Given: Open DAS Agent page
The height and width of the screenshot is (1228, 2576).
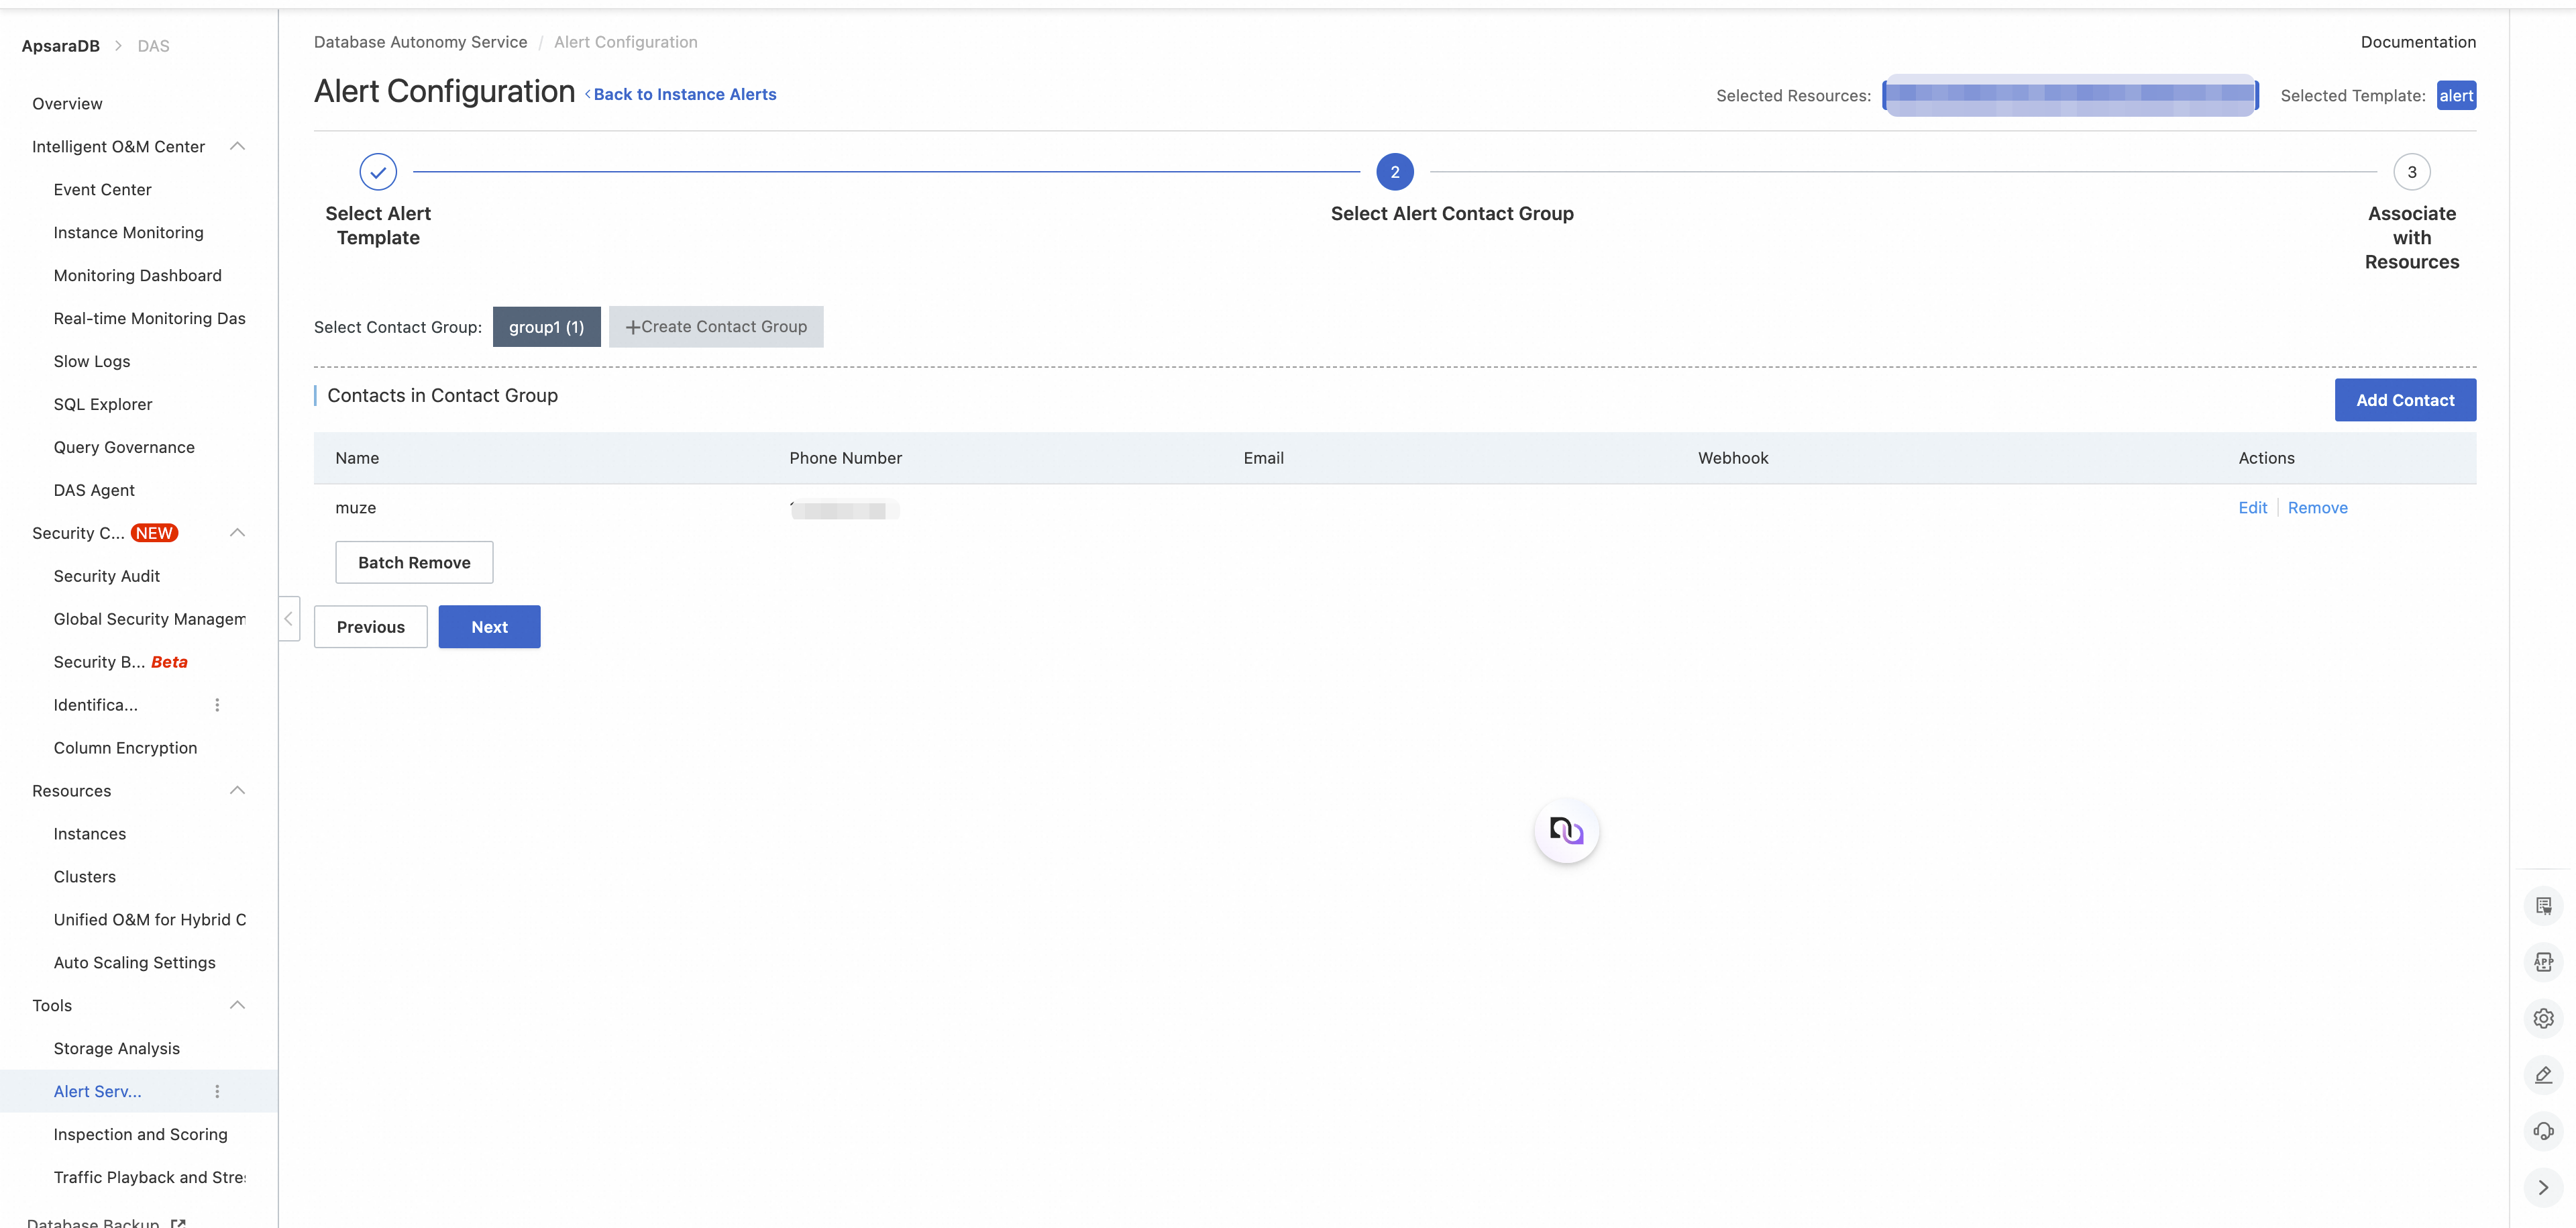Looking at the screenshot, I should click(94, 491).
